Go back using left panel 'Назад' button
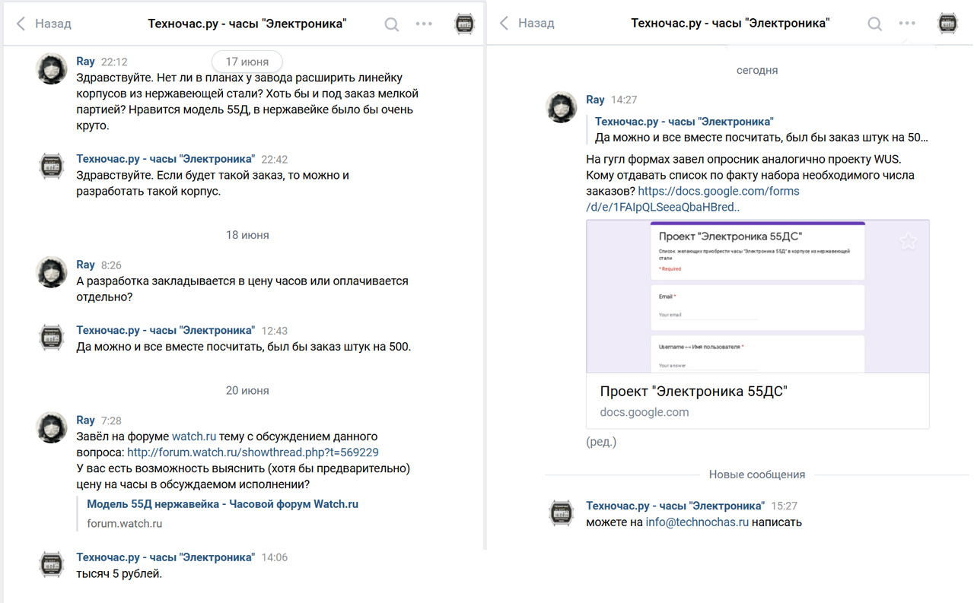The image size is (974, 603). coord(44,24)
